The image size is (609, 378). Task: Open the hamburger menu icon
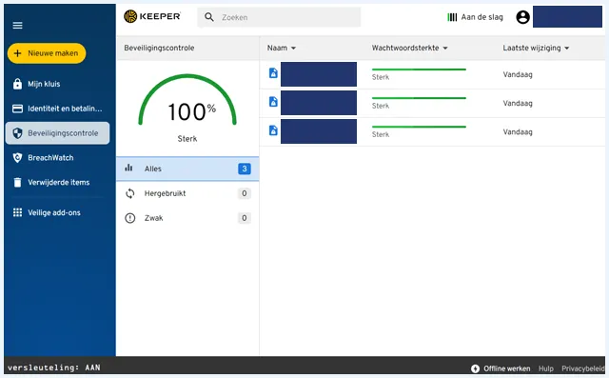(17, 26)
